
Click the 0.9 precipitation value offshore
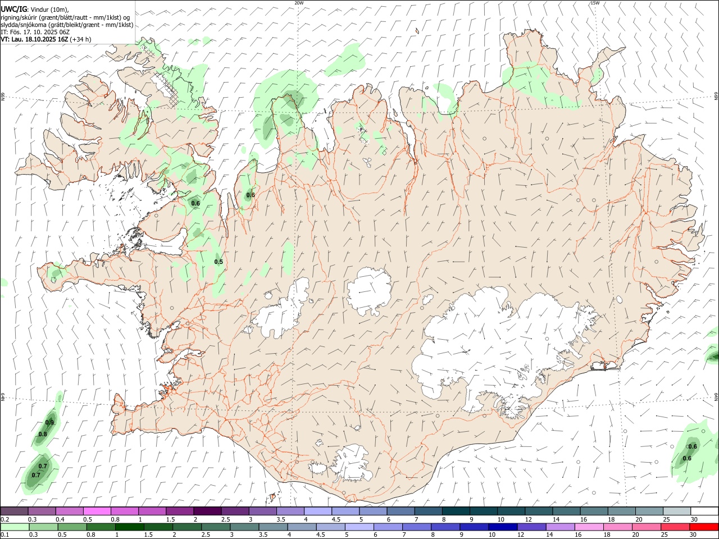coord(49,423)
